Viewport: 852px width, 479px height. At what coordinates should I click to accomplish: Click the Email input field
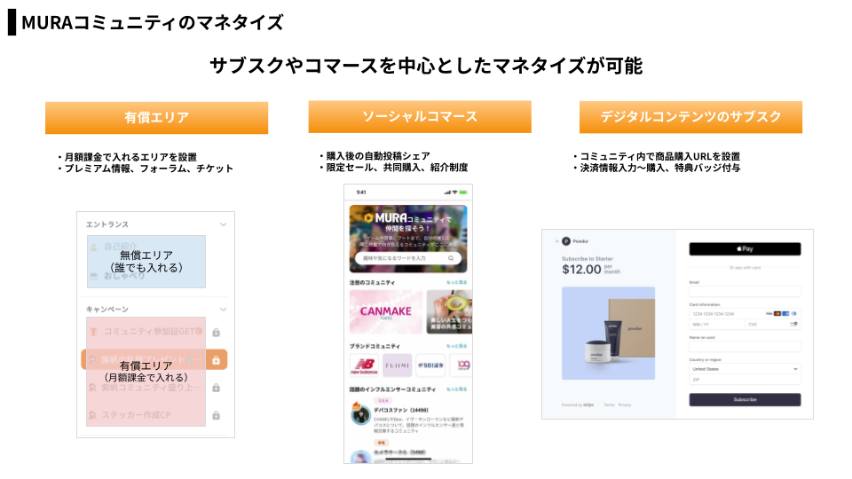pyautogui.click(x=745, y=291)
